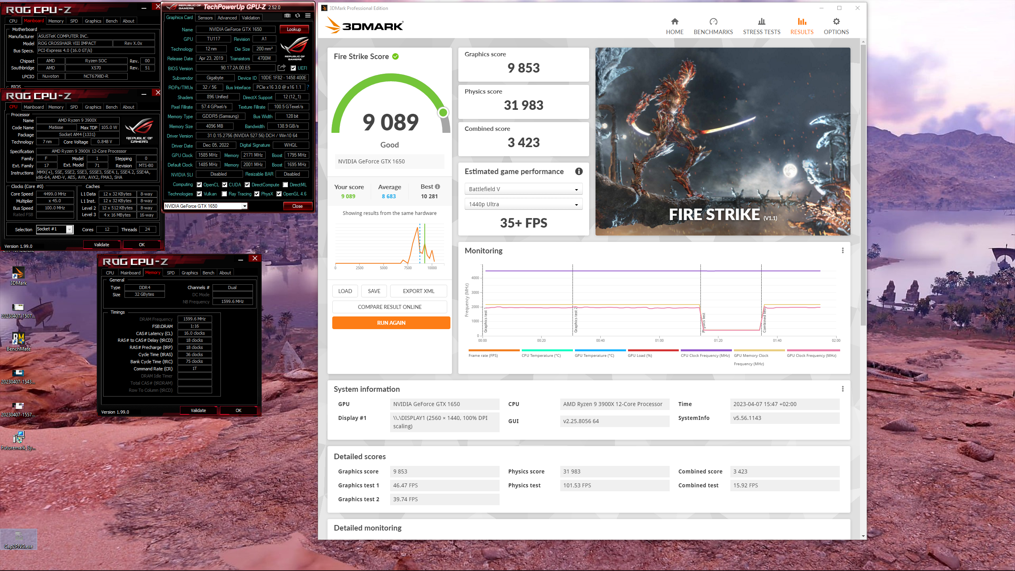
Task: Click the scroll-down arrow of the 3DMark scrollbar
Action: coord(863,536)
